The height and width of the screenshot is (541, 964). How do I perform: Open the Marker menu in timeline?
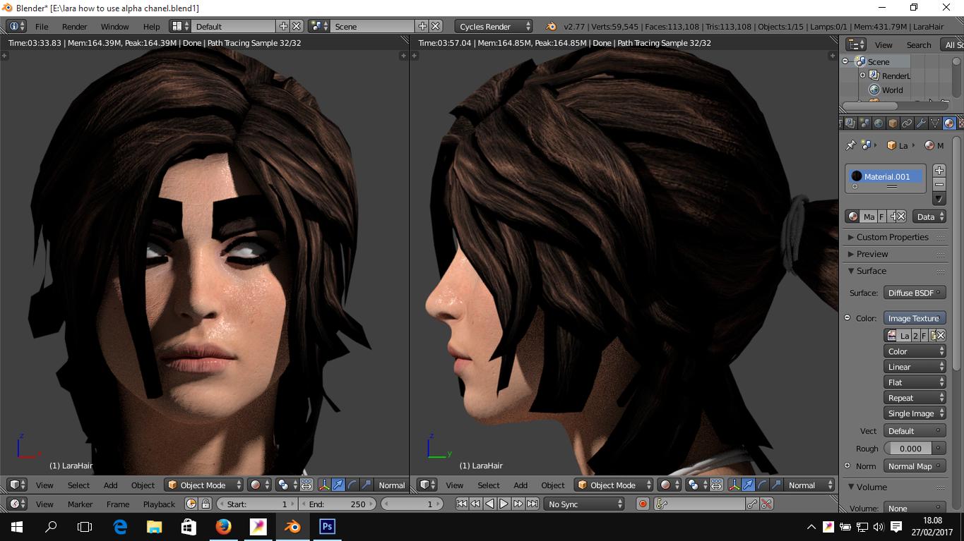click(80, 504)
